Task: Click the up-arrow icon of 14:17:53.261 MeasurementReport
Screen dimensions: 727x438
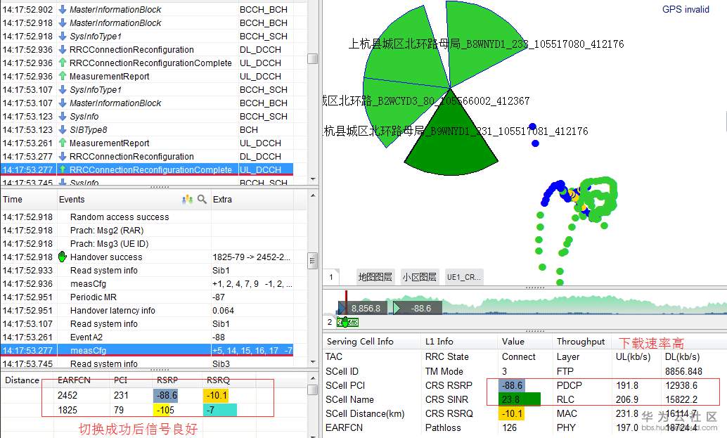Action: [63, 143]
